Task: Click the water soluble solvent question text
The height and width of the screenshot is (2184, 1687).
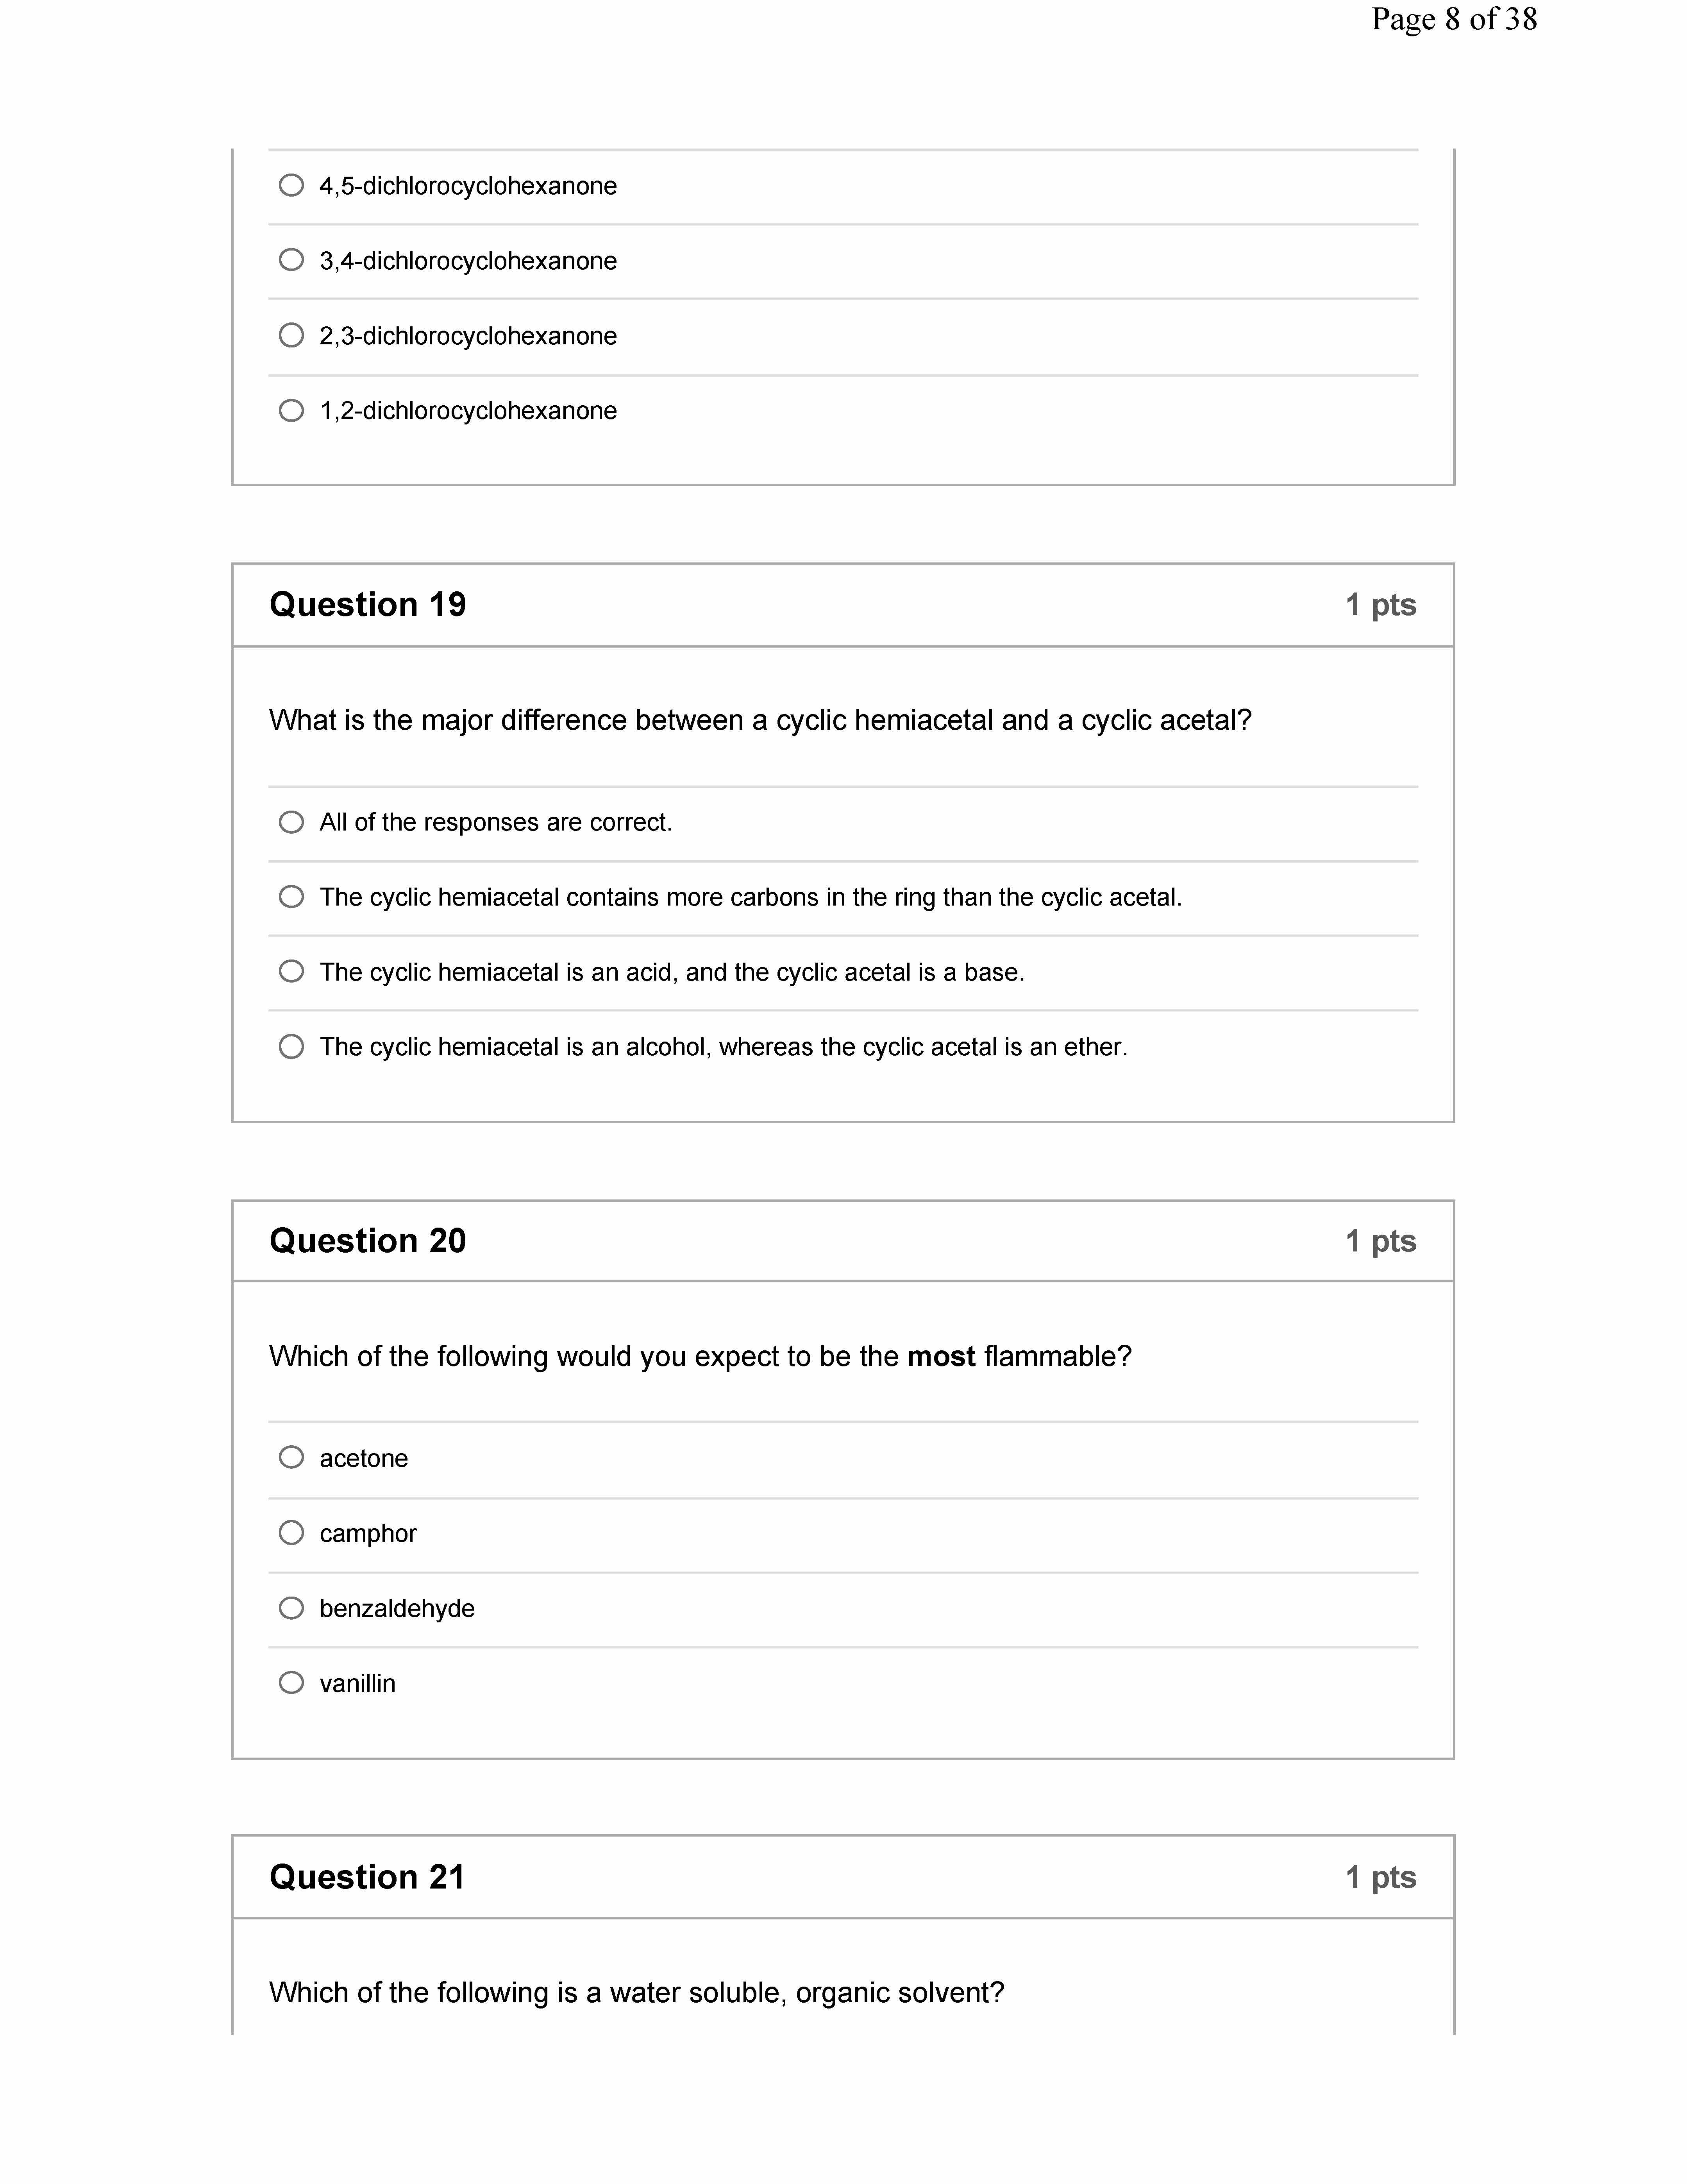Action: pos(636,1992)
